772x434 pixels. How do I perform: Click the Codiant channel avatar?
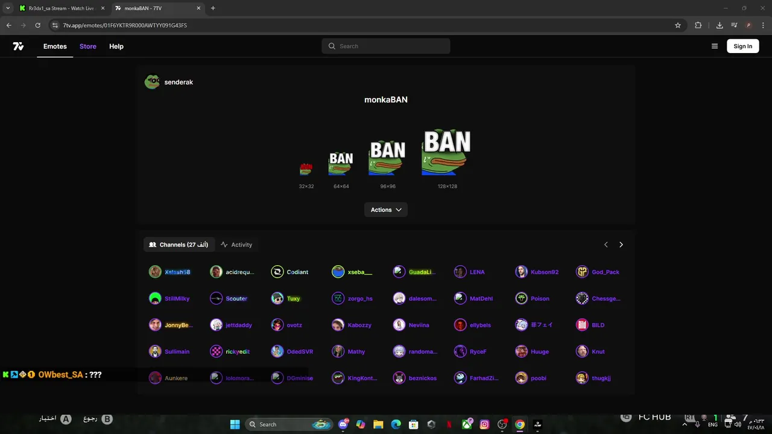click(x=277, y=272)
